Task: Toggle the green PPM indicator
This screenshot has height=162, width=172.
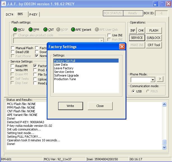Action: 30,30
